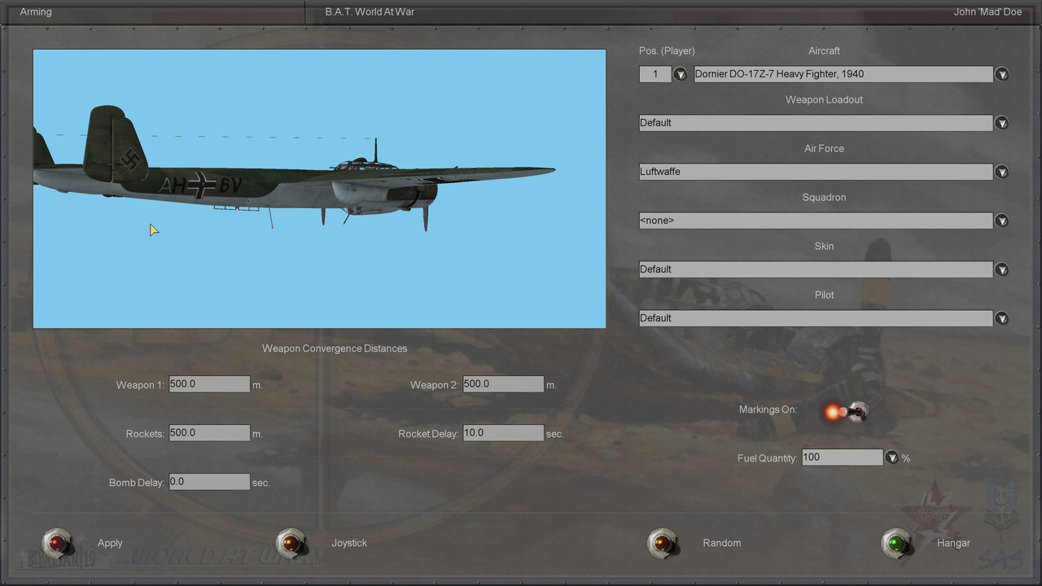This screenshot has height=586, width=1042.
Task: Open the Fuel Quantity dropdown arrow
Action: [892, 457]
